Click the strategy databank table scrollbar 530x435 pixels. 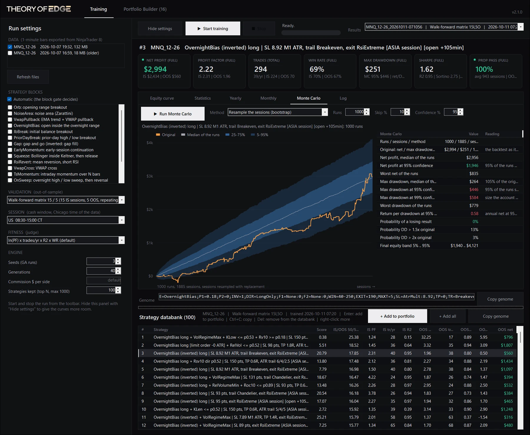point(520,337)
